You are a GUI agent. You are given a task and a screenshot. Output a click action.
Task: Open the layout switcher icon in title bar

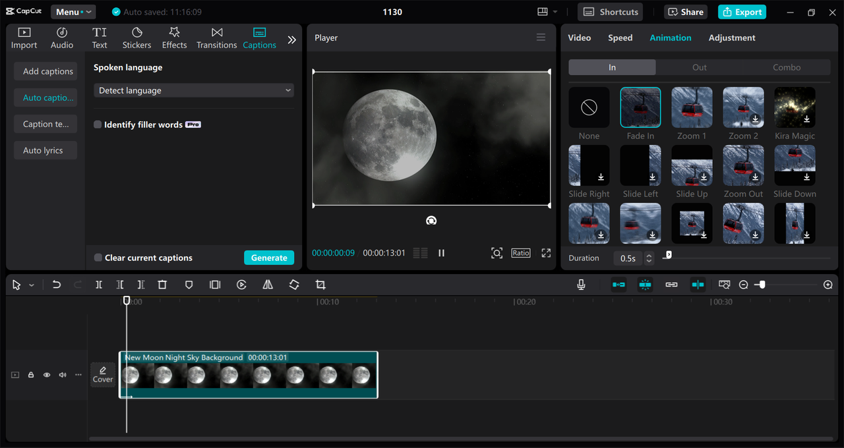[x=543, y=12]
